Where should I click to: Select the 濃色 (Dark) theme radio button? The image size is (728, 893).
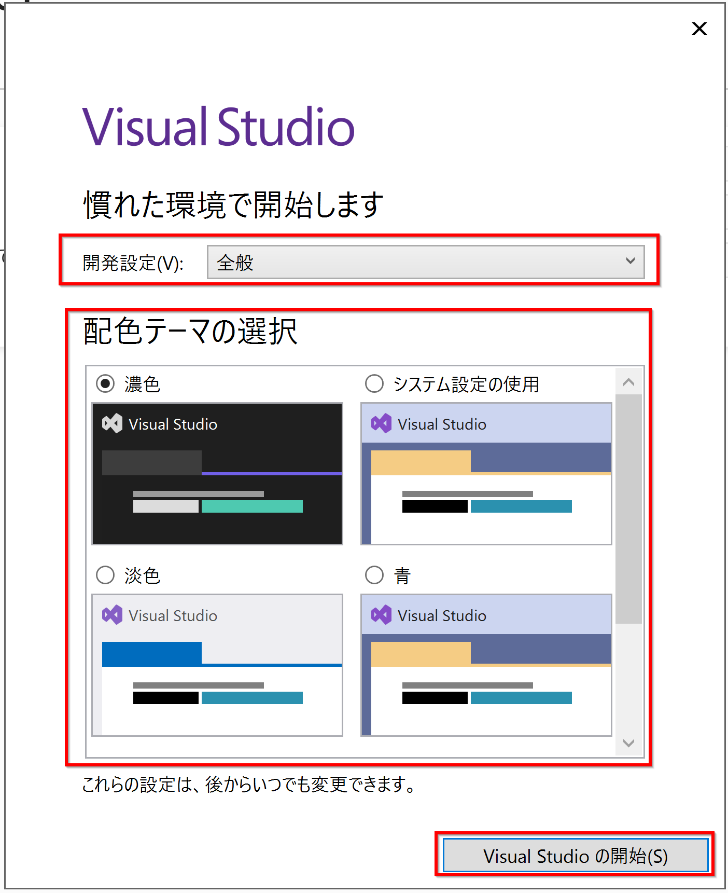pyautogui.click(x=105, y=384)
